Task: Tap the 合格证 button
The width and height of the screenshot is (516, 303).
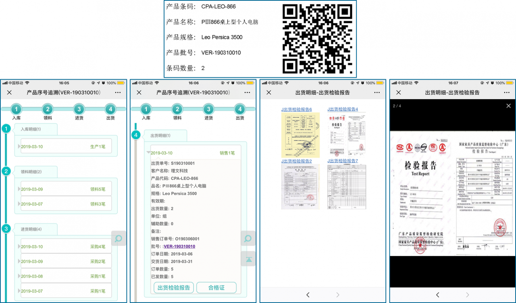Action: pos(216,288)
